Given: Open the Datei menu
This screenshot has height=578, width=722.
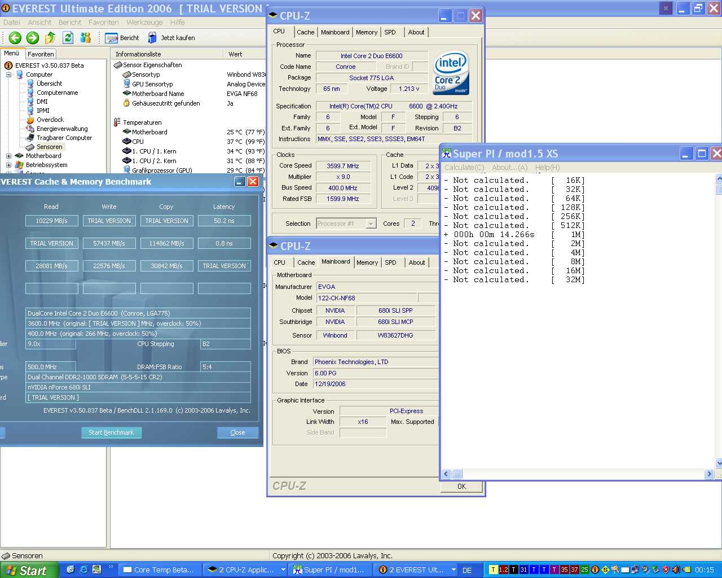Looking at the screenshot, I should (x=12, y=23).
